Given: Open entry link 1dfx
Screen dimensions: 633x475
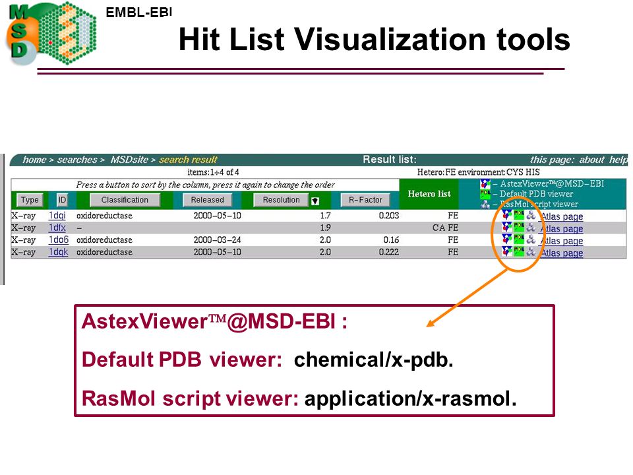Looking at the screenshot, I should (57, 228).
